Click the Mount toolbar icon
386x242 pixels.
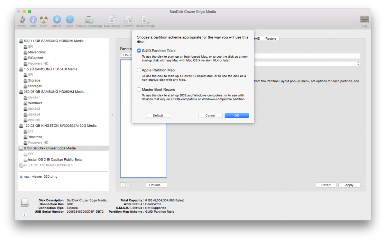click(57, 20)
